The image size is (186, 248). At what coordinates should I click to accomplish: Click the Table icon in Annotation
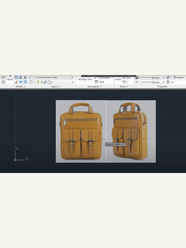(99, 82)
